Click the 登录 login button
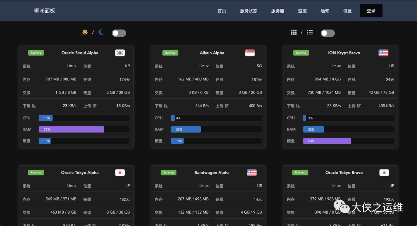The height and width of the screenshot is (226, 417). [371, 11]
